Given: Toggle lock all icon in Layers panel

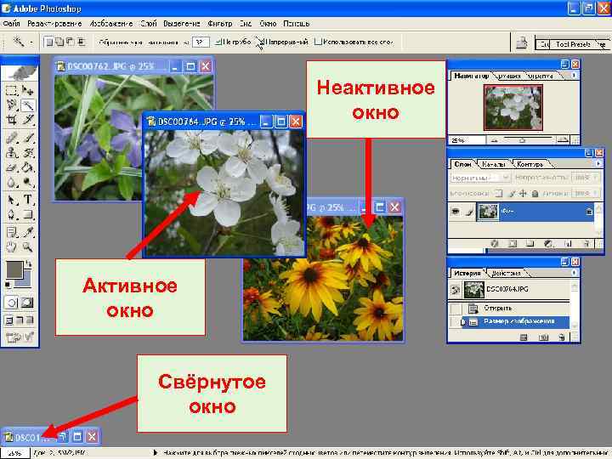Looking at the screenshot, I should pyautogui.click(x=535, y=193).
